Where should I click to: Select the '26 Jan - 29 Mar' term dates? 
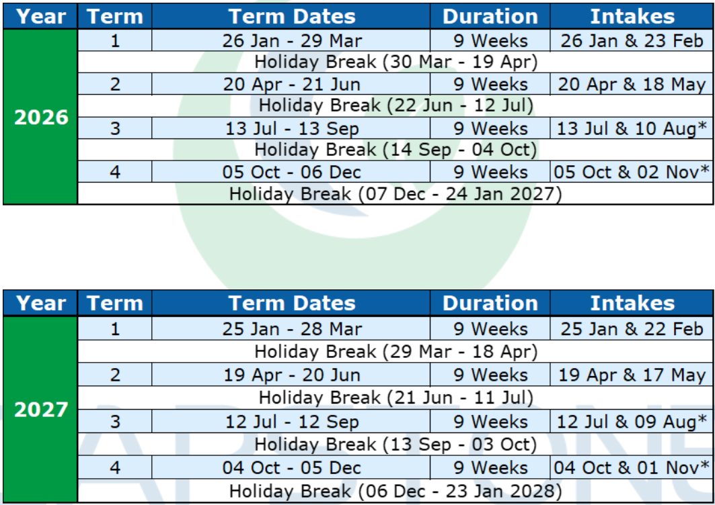(x=291, y=41)
